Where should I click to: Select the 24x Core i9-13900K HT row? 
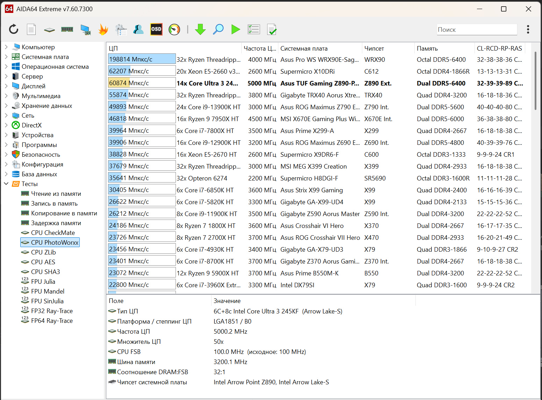click(x=316, y=107)
